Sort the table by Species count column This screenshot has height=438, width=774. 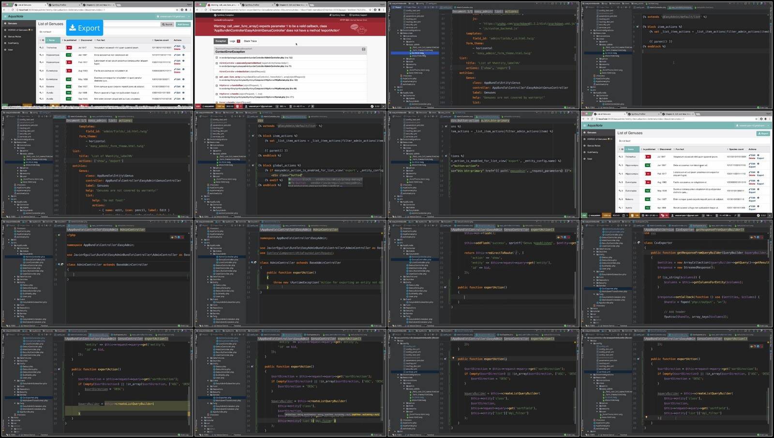pos(161,40)
